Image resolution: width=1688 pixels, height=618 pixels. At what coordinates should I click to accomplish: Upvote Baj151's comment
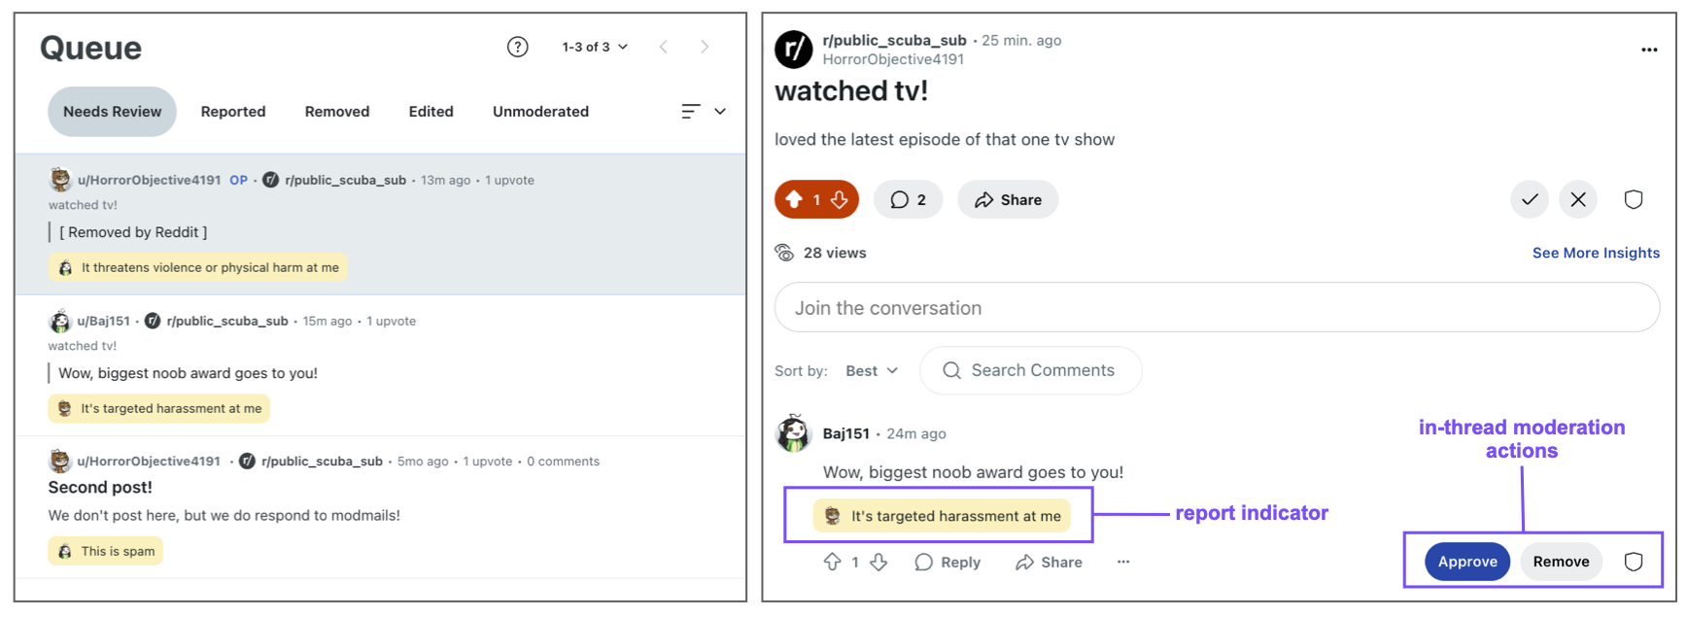click(832, 562)
